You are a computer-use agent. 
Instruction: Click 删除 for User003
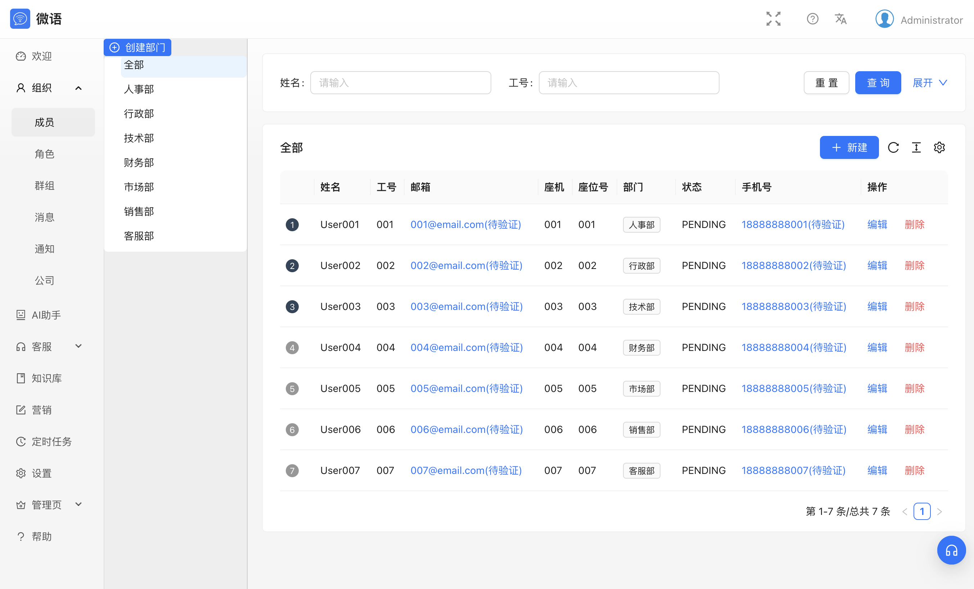[914, 306]
